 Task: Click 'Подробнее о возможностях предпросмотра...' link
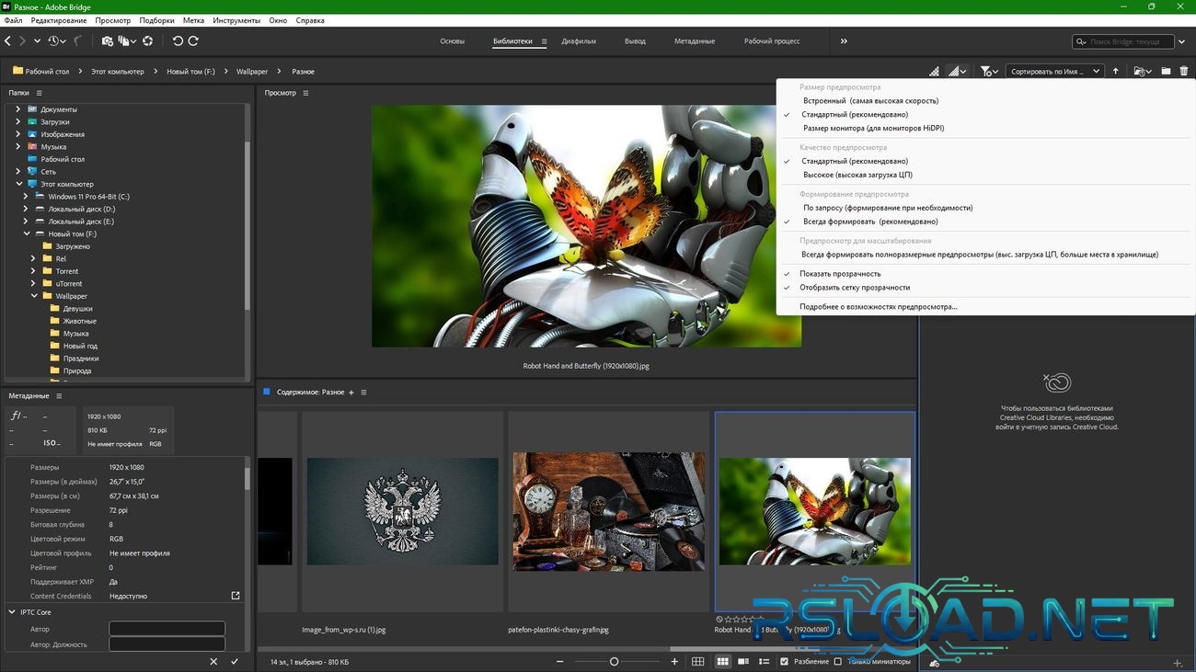point(879,305)
